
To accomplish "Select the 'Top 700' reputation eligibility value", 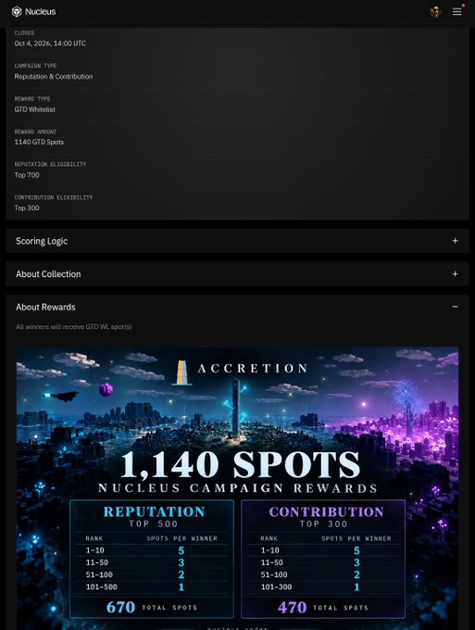I will point(27,175).
